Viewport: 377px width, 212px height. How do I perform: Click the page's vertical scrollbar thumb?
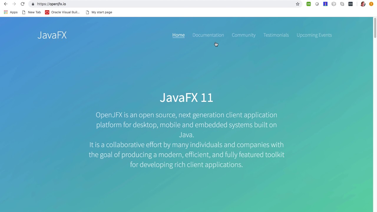click(x=375, y=27)
